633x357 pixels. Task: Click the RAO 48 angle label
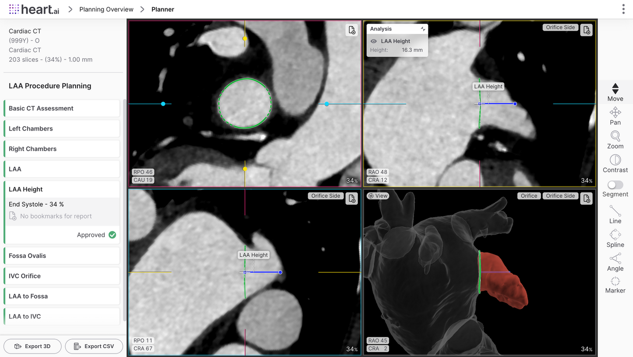pyautogui.click(x=378, y=172)
